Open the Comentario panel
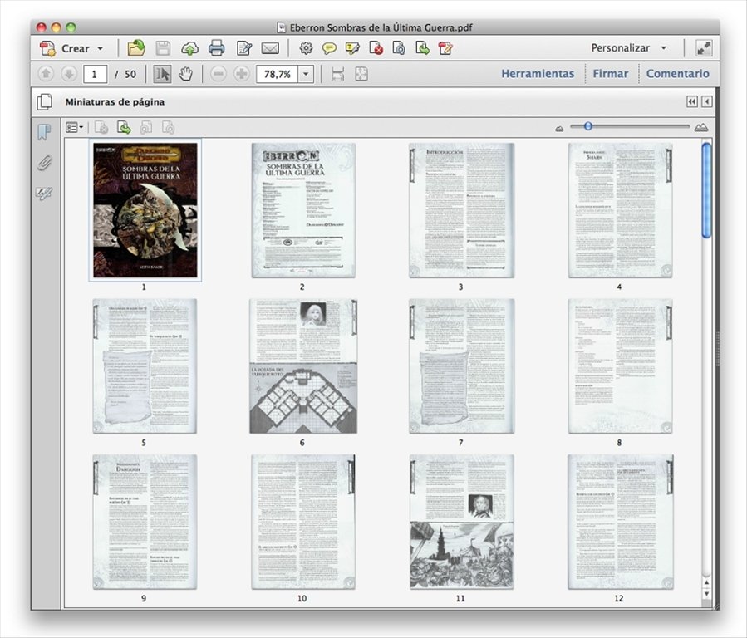This screenshot has height=638, width=747. tap(677, 74)
